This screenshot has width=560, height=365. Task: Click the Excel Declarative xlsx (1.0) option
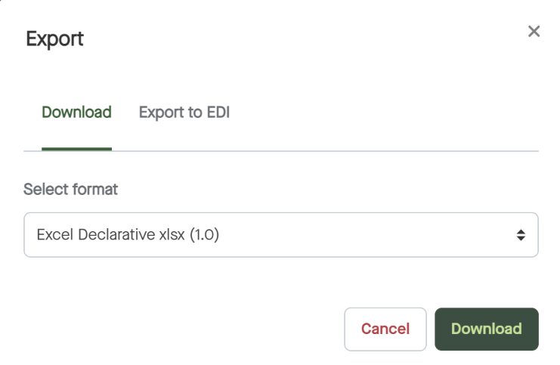point(128,235)
